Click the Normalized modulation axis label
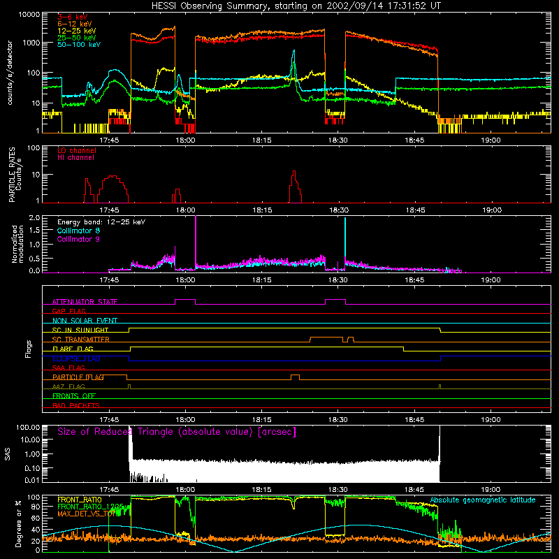This screenshot has width=559, height=559. (x=18, y=244)
